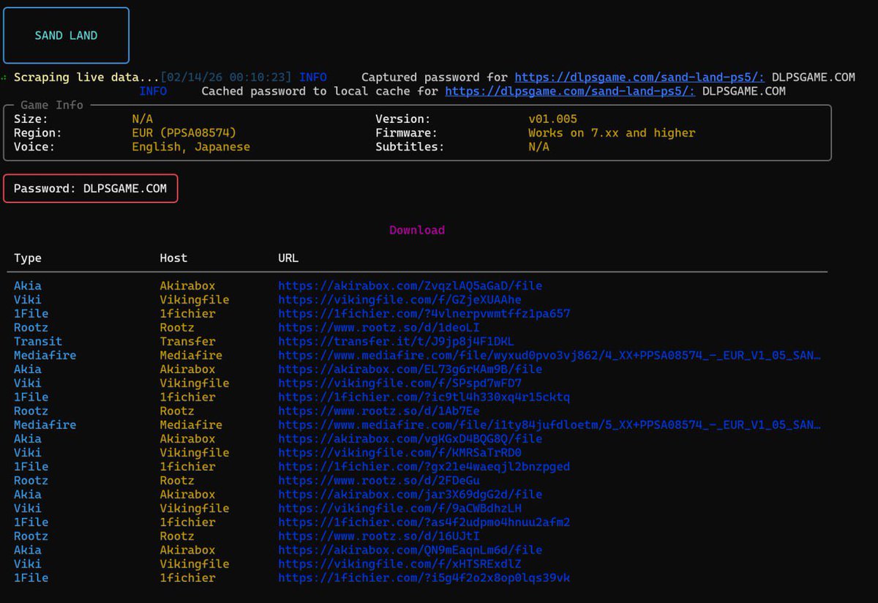Open the akirabox.com ZvqzlAQ5aGaD file link
Image resolution: width=878 pixels, height=603 pixels.
[410, 285]
